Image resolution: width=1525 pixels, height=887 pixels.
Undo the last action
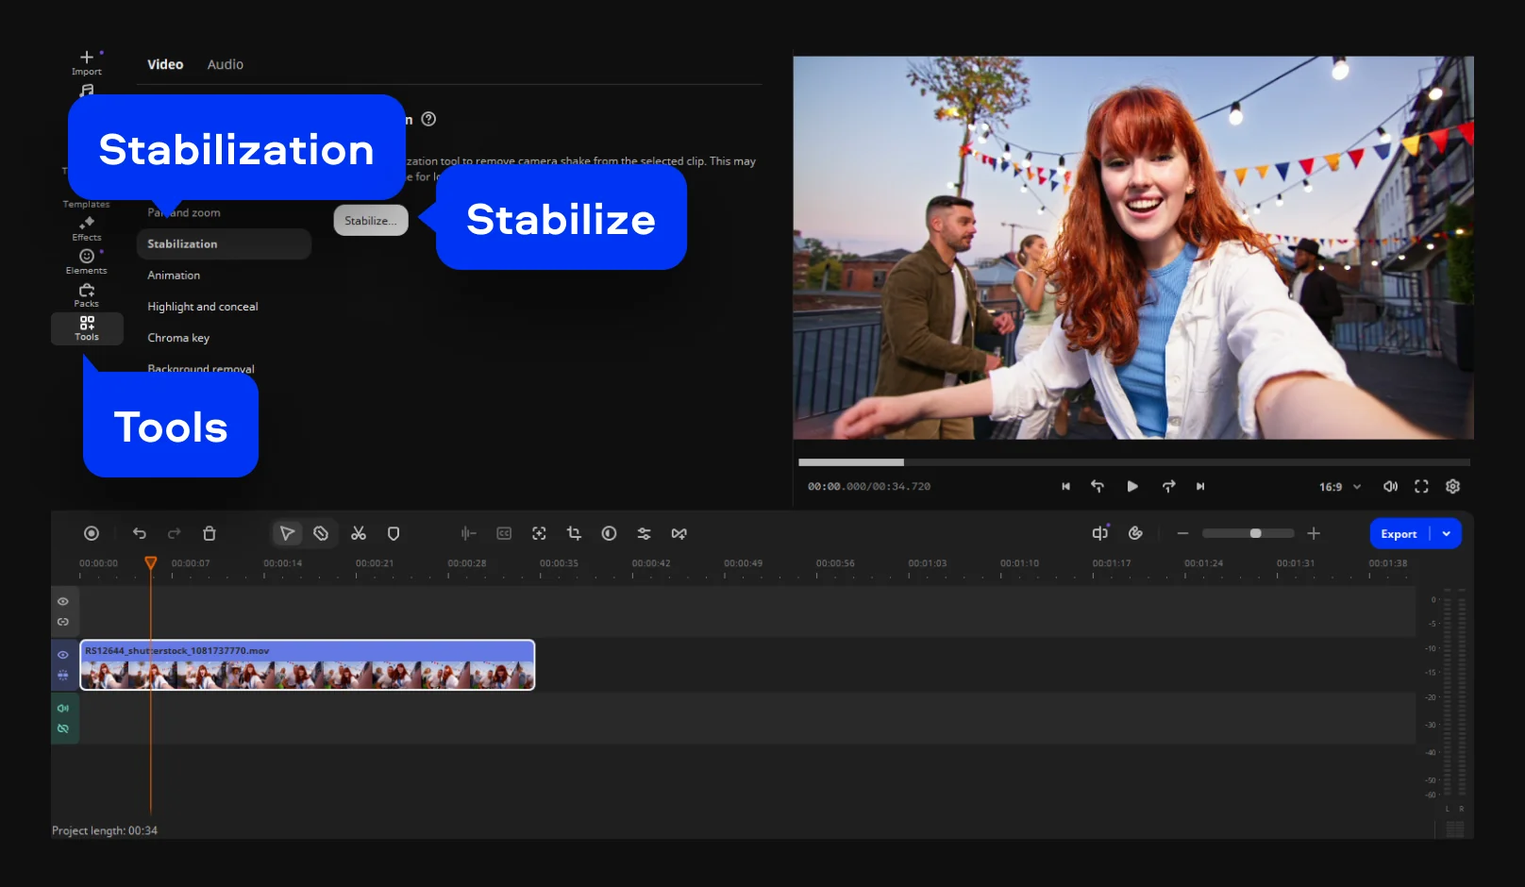click(x=140, y=533)
